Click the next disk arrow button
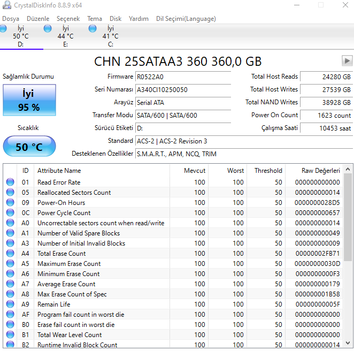This screenshot has height=351, width=354. 347,60
